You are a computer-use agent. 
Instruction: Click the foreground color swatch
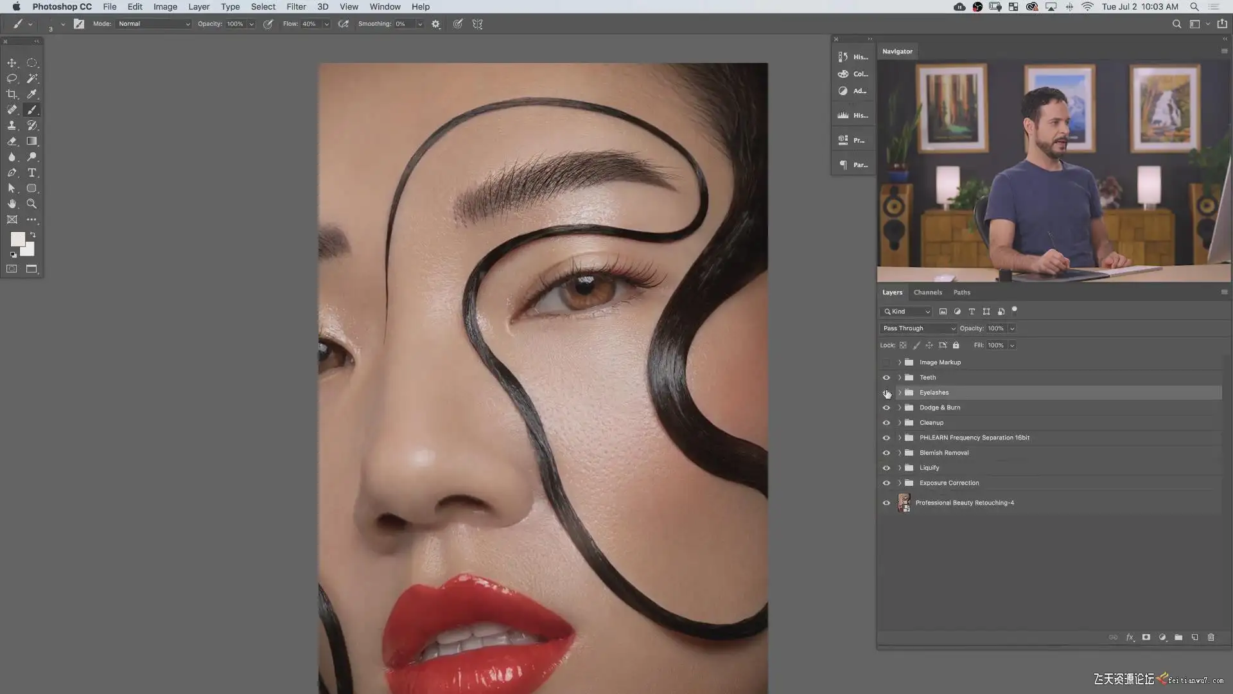17,239
